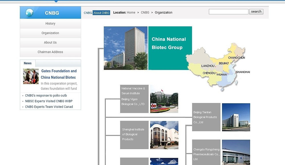Click the CNBG sidebar header title
This screenshot has height=165, width=285.
[52, 13]
